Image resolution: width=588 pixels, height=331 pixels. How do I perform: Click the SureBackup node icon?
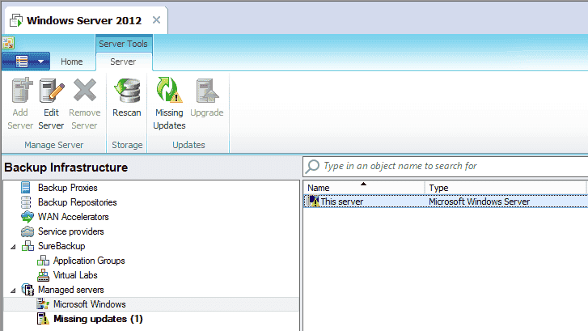(x=27, y=246)
